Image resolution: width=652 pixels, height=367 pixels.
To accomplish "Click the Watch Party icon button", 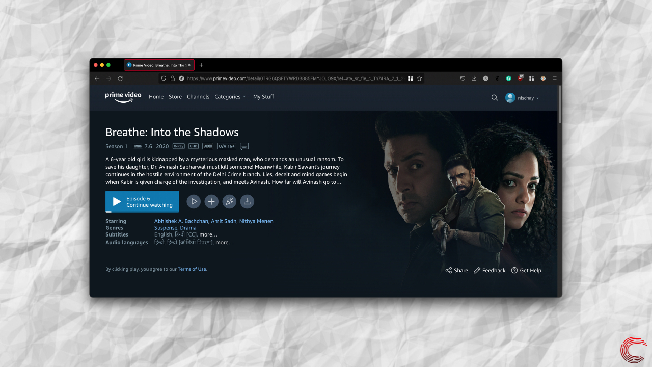I will (x=229, y=201).
